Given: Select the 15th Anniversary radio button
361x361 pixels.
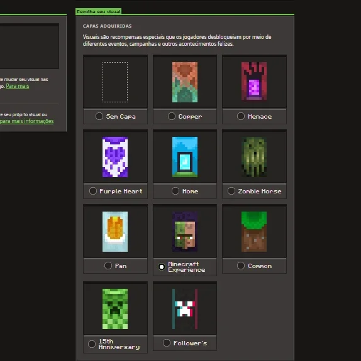Looking at the screenshot, I should (92, 344).
